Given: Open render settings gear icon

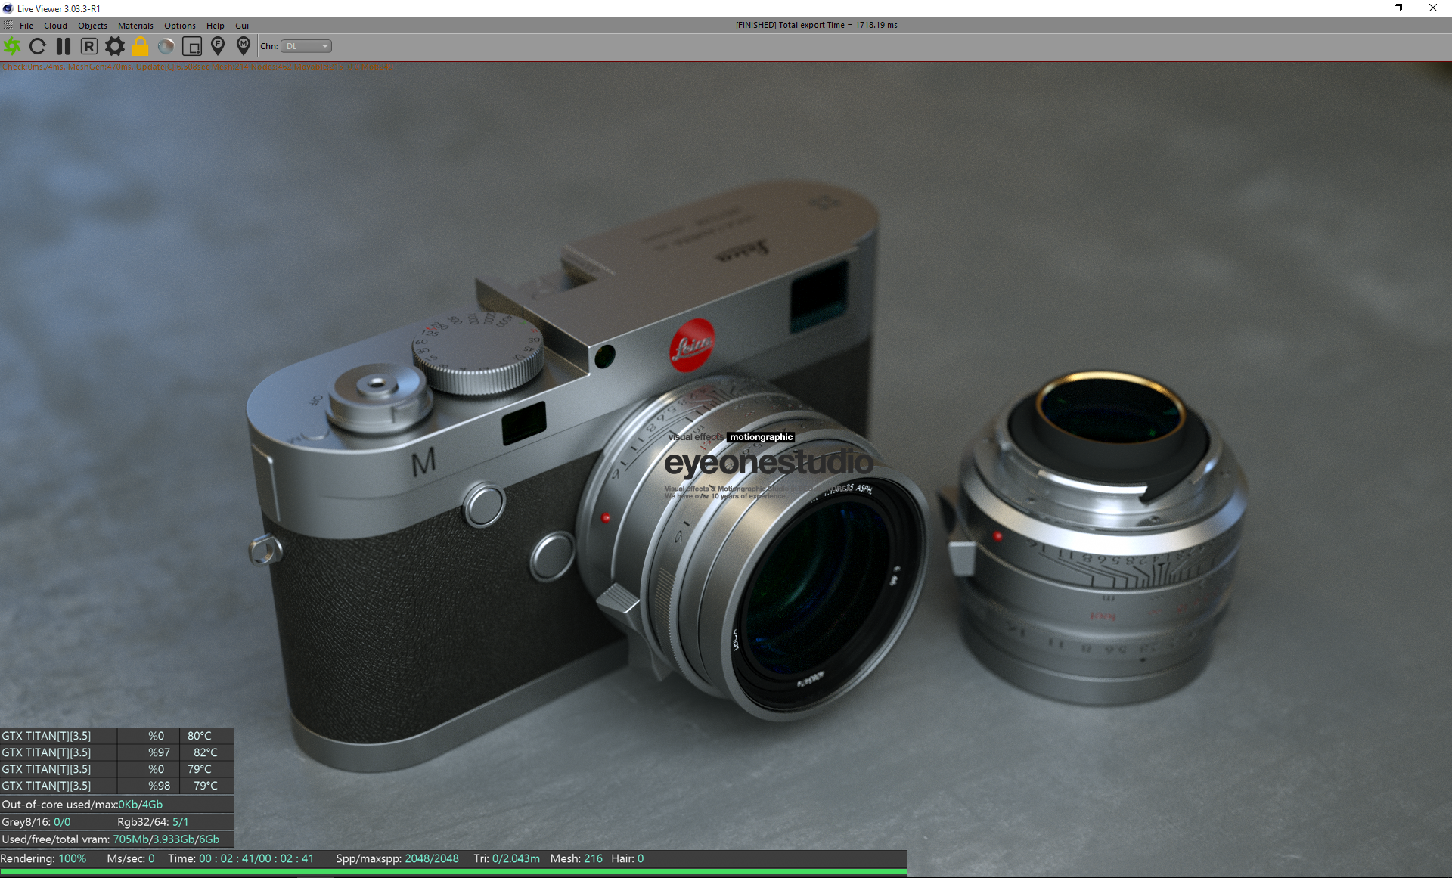Looking at the screenshot, I should pyautogui.click(x=115, y=46).
